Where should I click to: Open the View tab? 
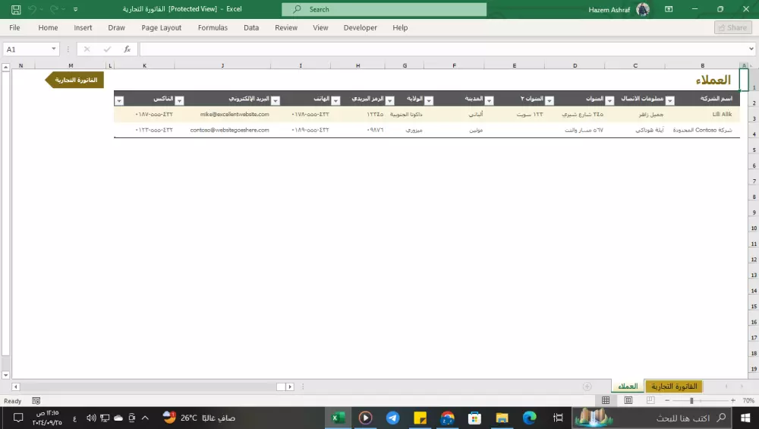tap(320, 27)
